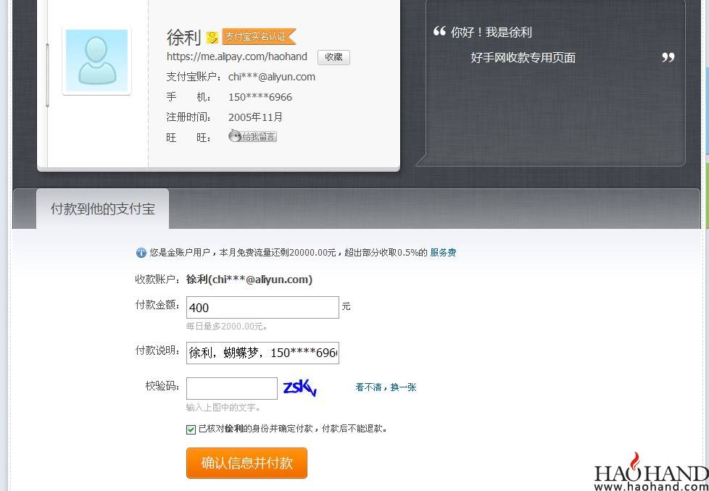
Task: Click 看不清，换一张 to refresh captcha
Action: coord(386,387)
